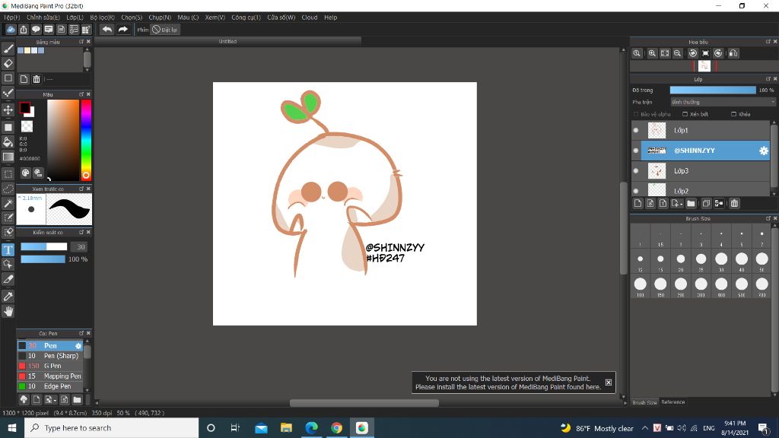This screenshot has height=438, width=779.
Task: Open the Bộ lọc(K) menu
Action: [102, 17]
